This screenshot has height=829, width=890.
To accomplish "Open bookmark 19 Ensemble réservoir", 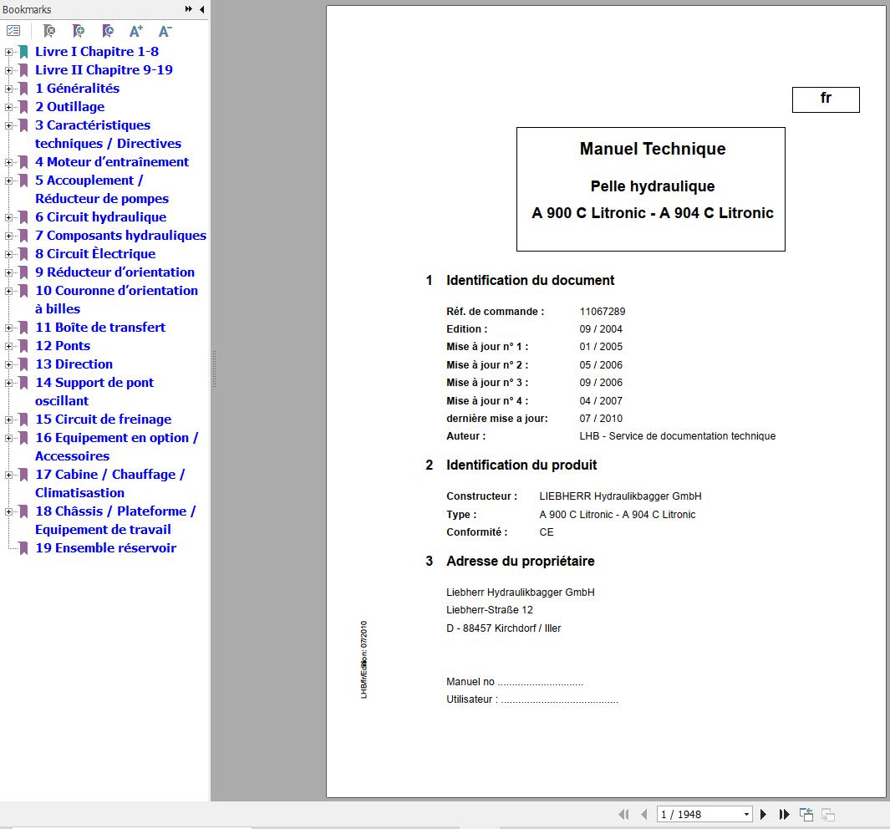I will pos(105,548).
